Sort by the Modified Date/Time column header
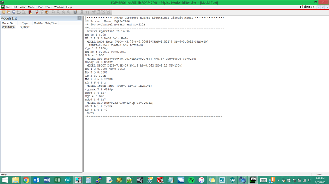The height and width of the screenshot is (184, 329). click(x=45, y=23)
